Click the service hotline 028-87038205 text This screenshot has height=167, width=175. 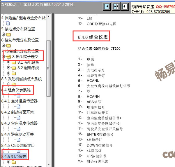pyautogui.click(x=158, y=12)
